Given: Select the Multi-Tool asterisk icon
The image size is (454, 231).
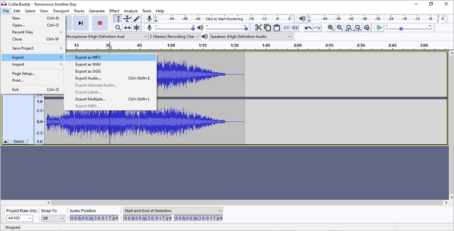Looking at the screenshot, I should [x=136, y=28].
